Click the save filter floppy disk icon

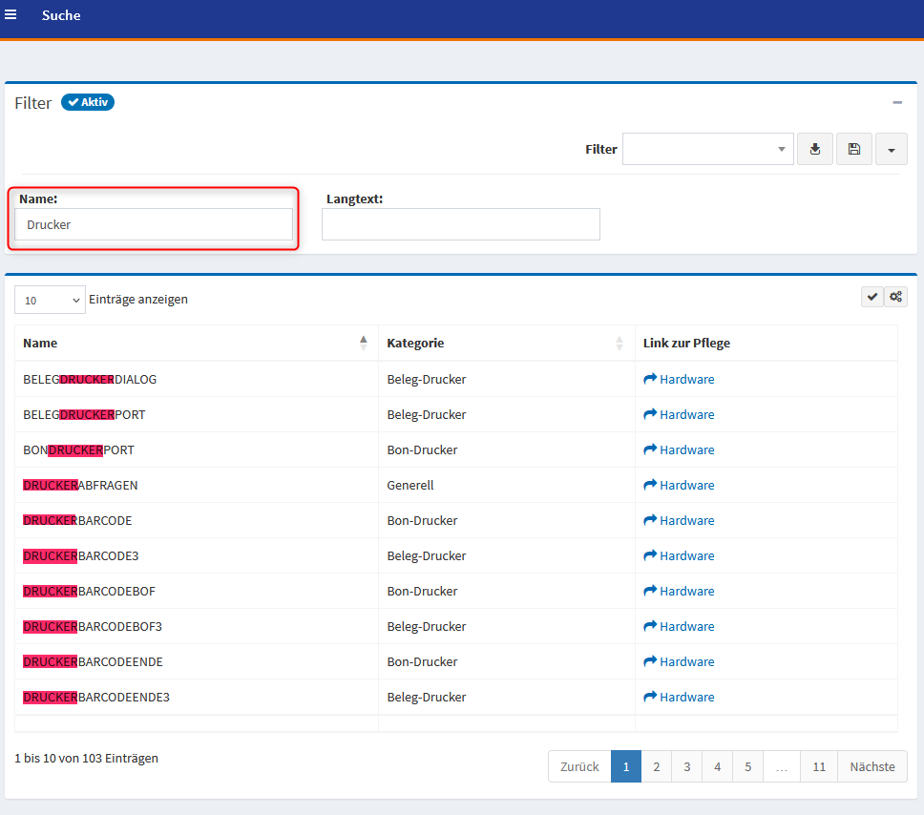pos(853,149)
